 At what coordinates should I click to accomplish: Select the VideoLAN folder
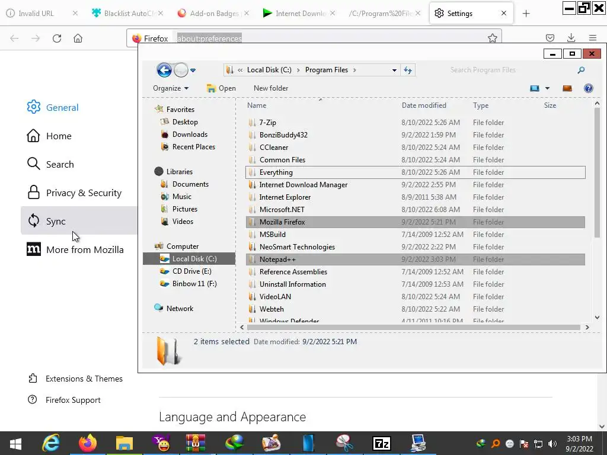click(416, 296)
